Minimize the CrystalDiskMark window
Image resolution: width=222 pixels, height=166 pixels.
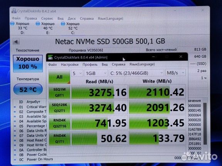coord(153,57)
